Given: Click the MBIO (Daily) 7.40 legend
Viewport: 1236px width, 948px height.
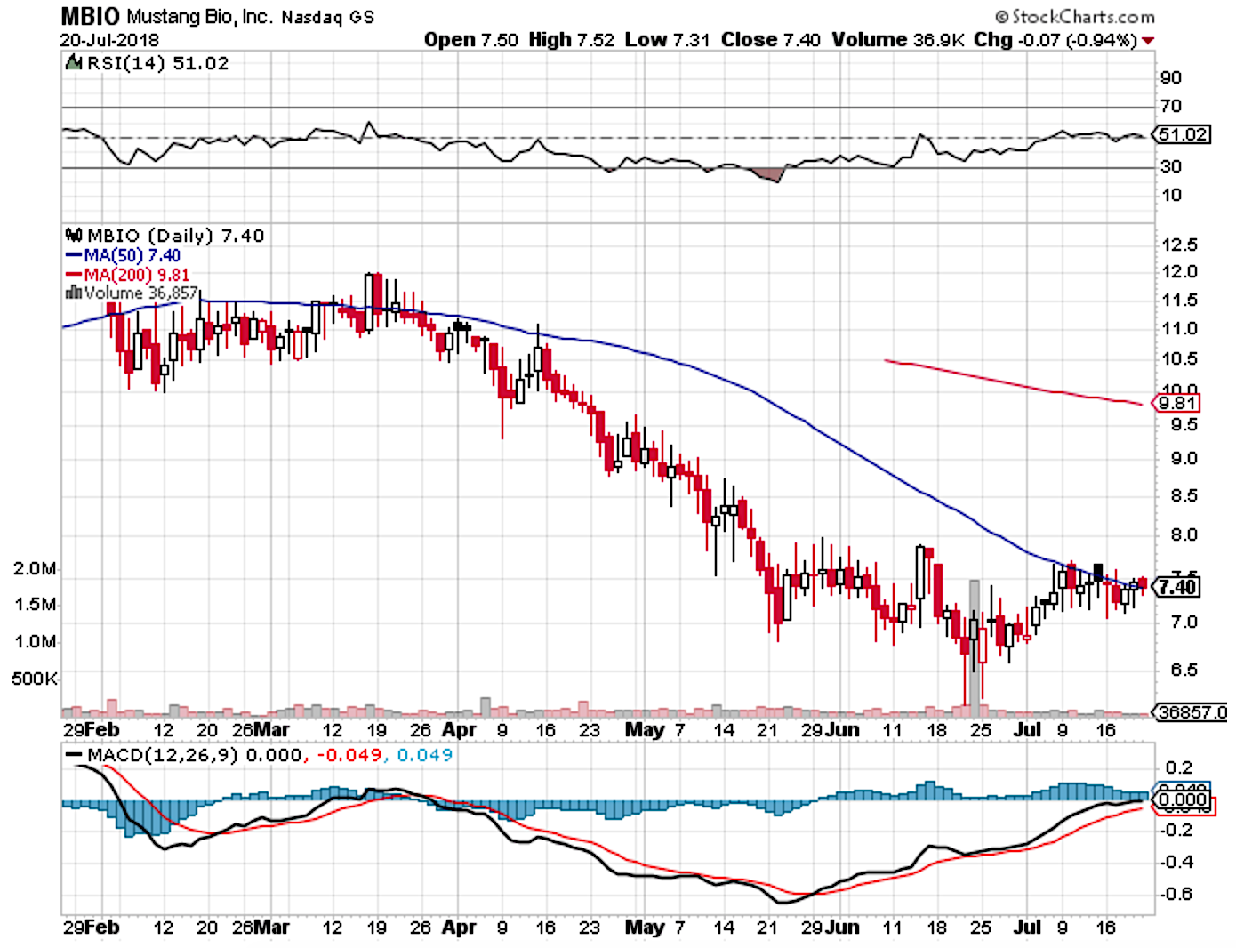Looking at the screenshot, I should click(x=175, y=236).
